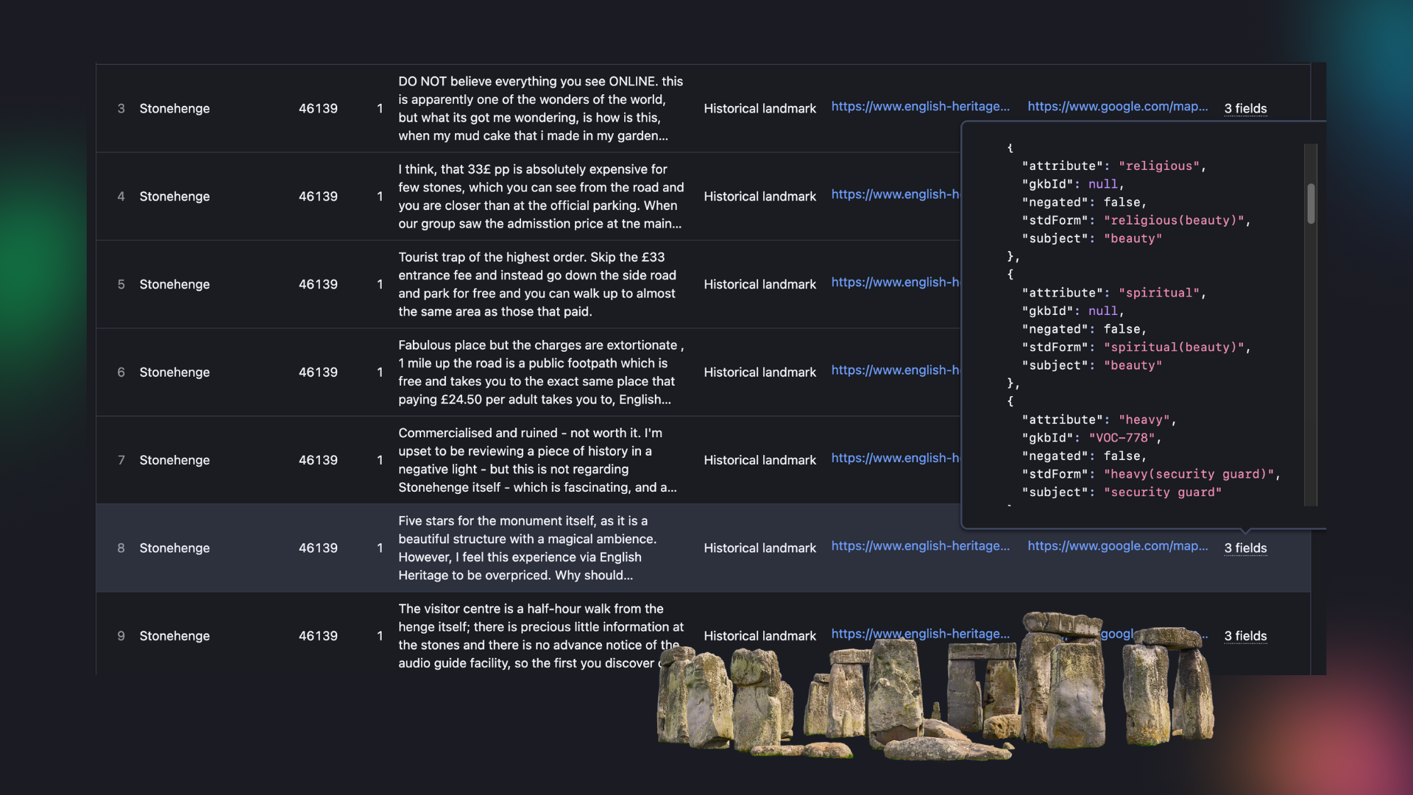Open the english-heritage link on row 3
This screenshot has height=795, width=1413.
[x=921, y=107]
